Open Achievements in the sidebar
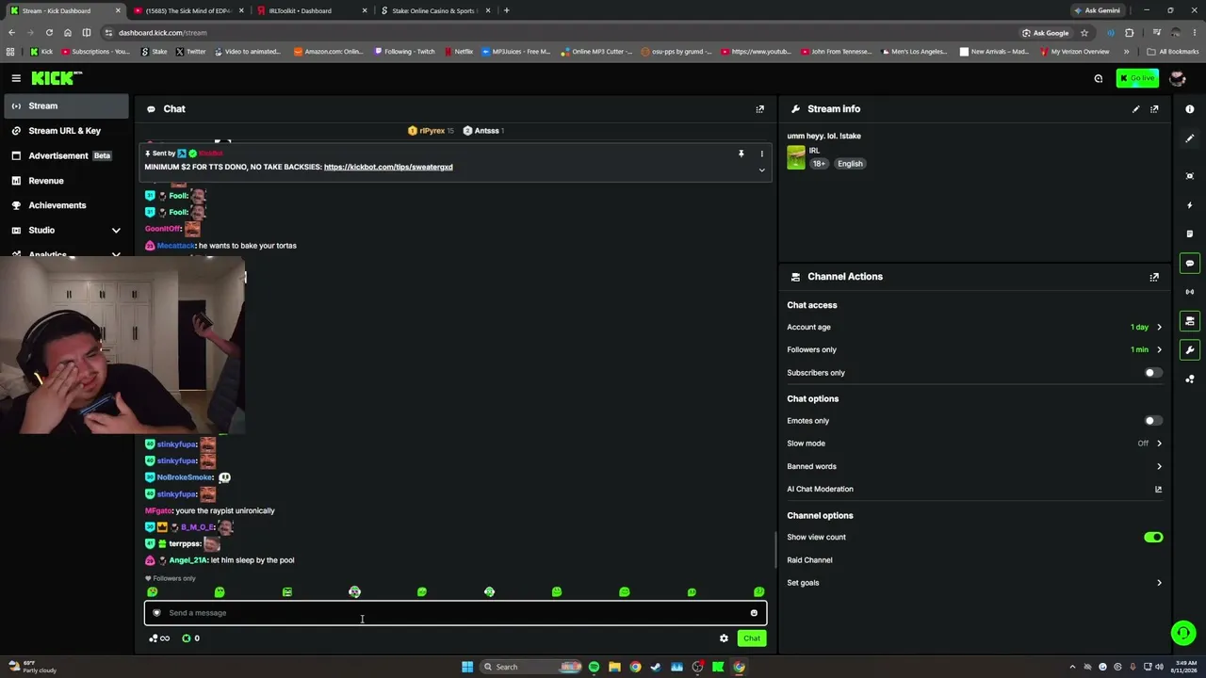Image resolution: width=1206 pixels, height=678 pixels. coord(66,205)
